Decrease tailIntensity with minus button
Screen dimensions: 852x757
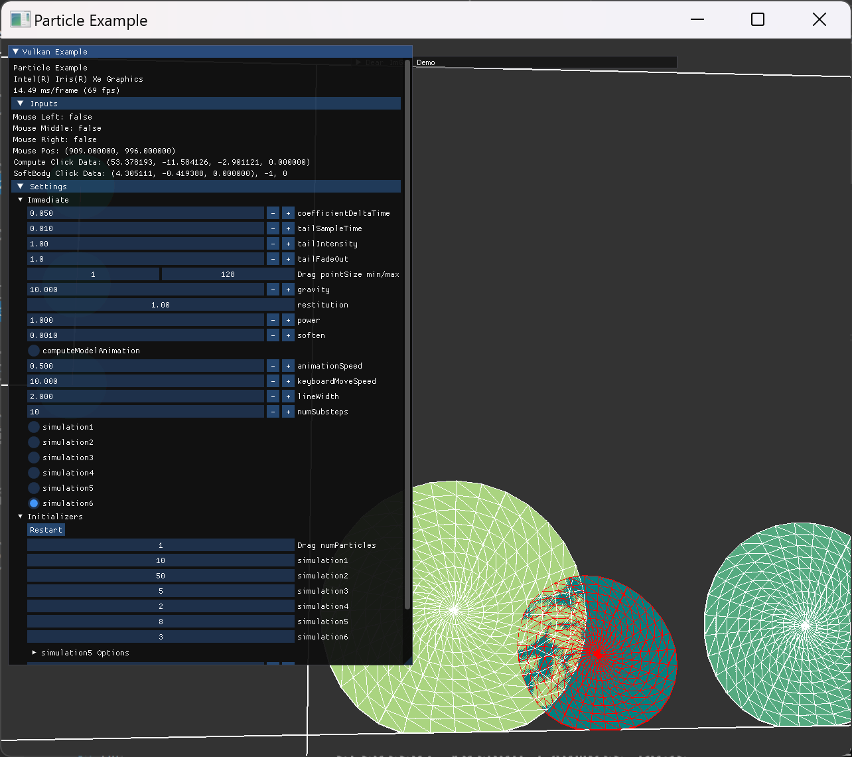click(x=273, y=244)
